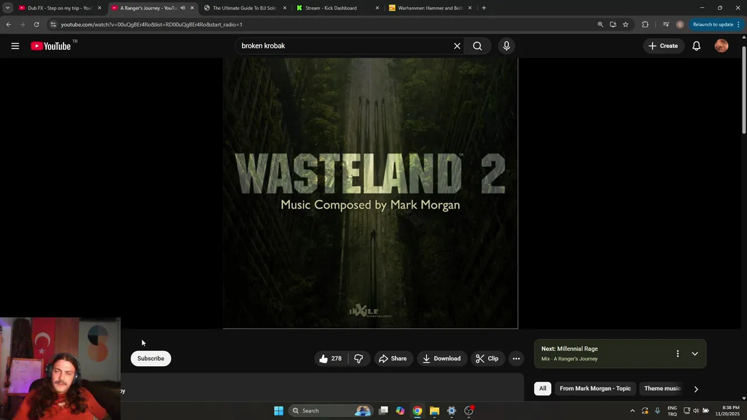This screenshot has height=420, width=747.
Task: Click the Wasteland 2 video player
Action: [x=370, y=193]
